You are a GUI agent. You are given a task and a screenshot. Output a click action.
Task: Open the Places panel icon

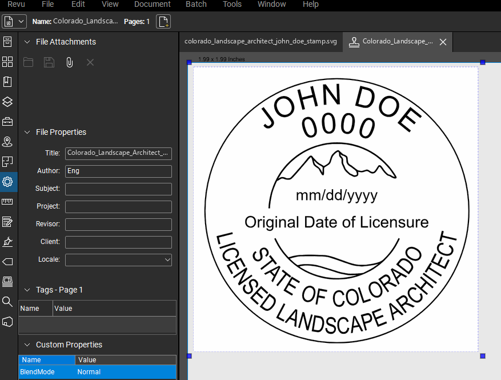(7, 142)
